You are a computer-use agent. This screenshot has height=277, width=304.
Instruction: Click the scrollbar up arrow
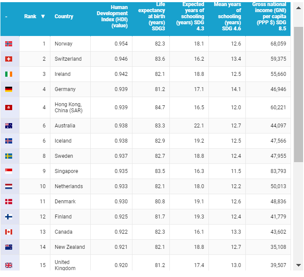298,8
